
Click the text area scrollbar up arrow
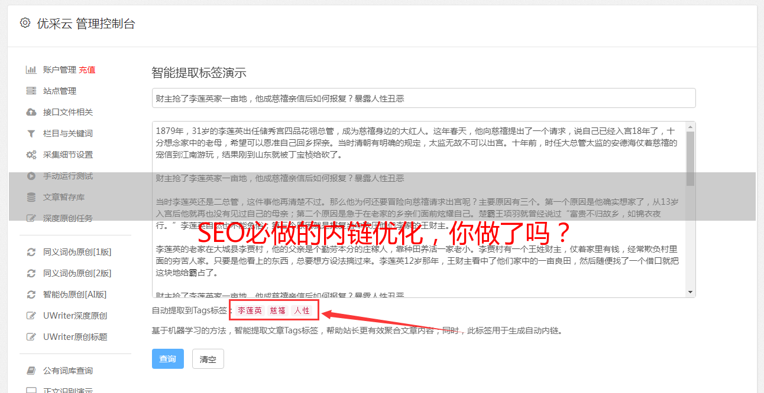coord(690,127)
